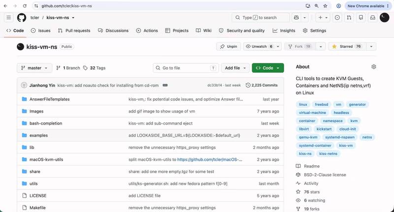Viewport: 394px width, 212px height.
Task: Open the repository Settings tab
Action: point(314,30)
